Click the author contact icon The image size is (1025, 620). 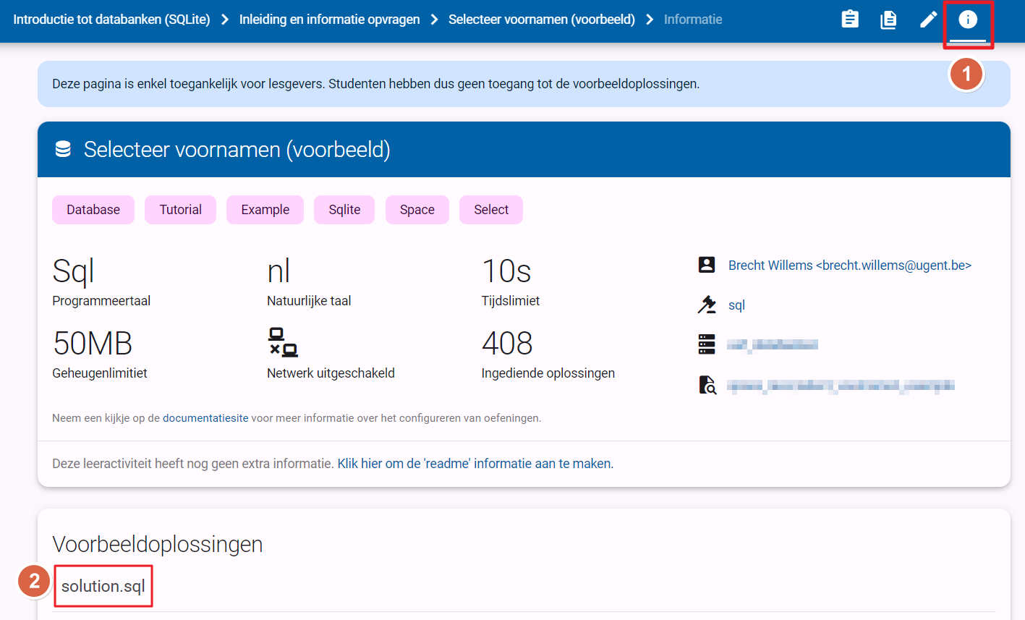click(x=707, y=265)
